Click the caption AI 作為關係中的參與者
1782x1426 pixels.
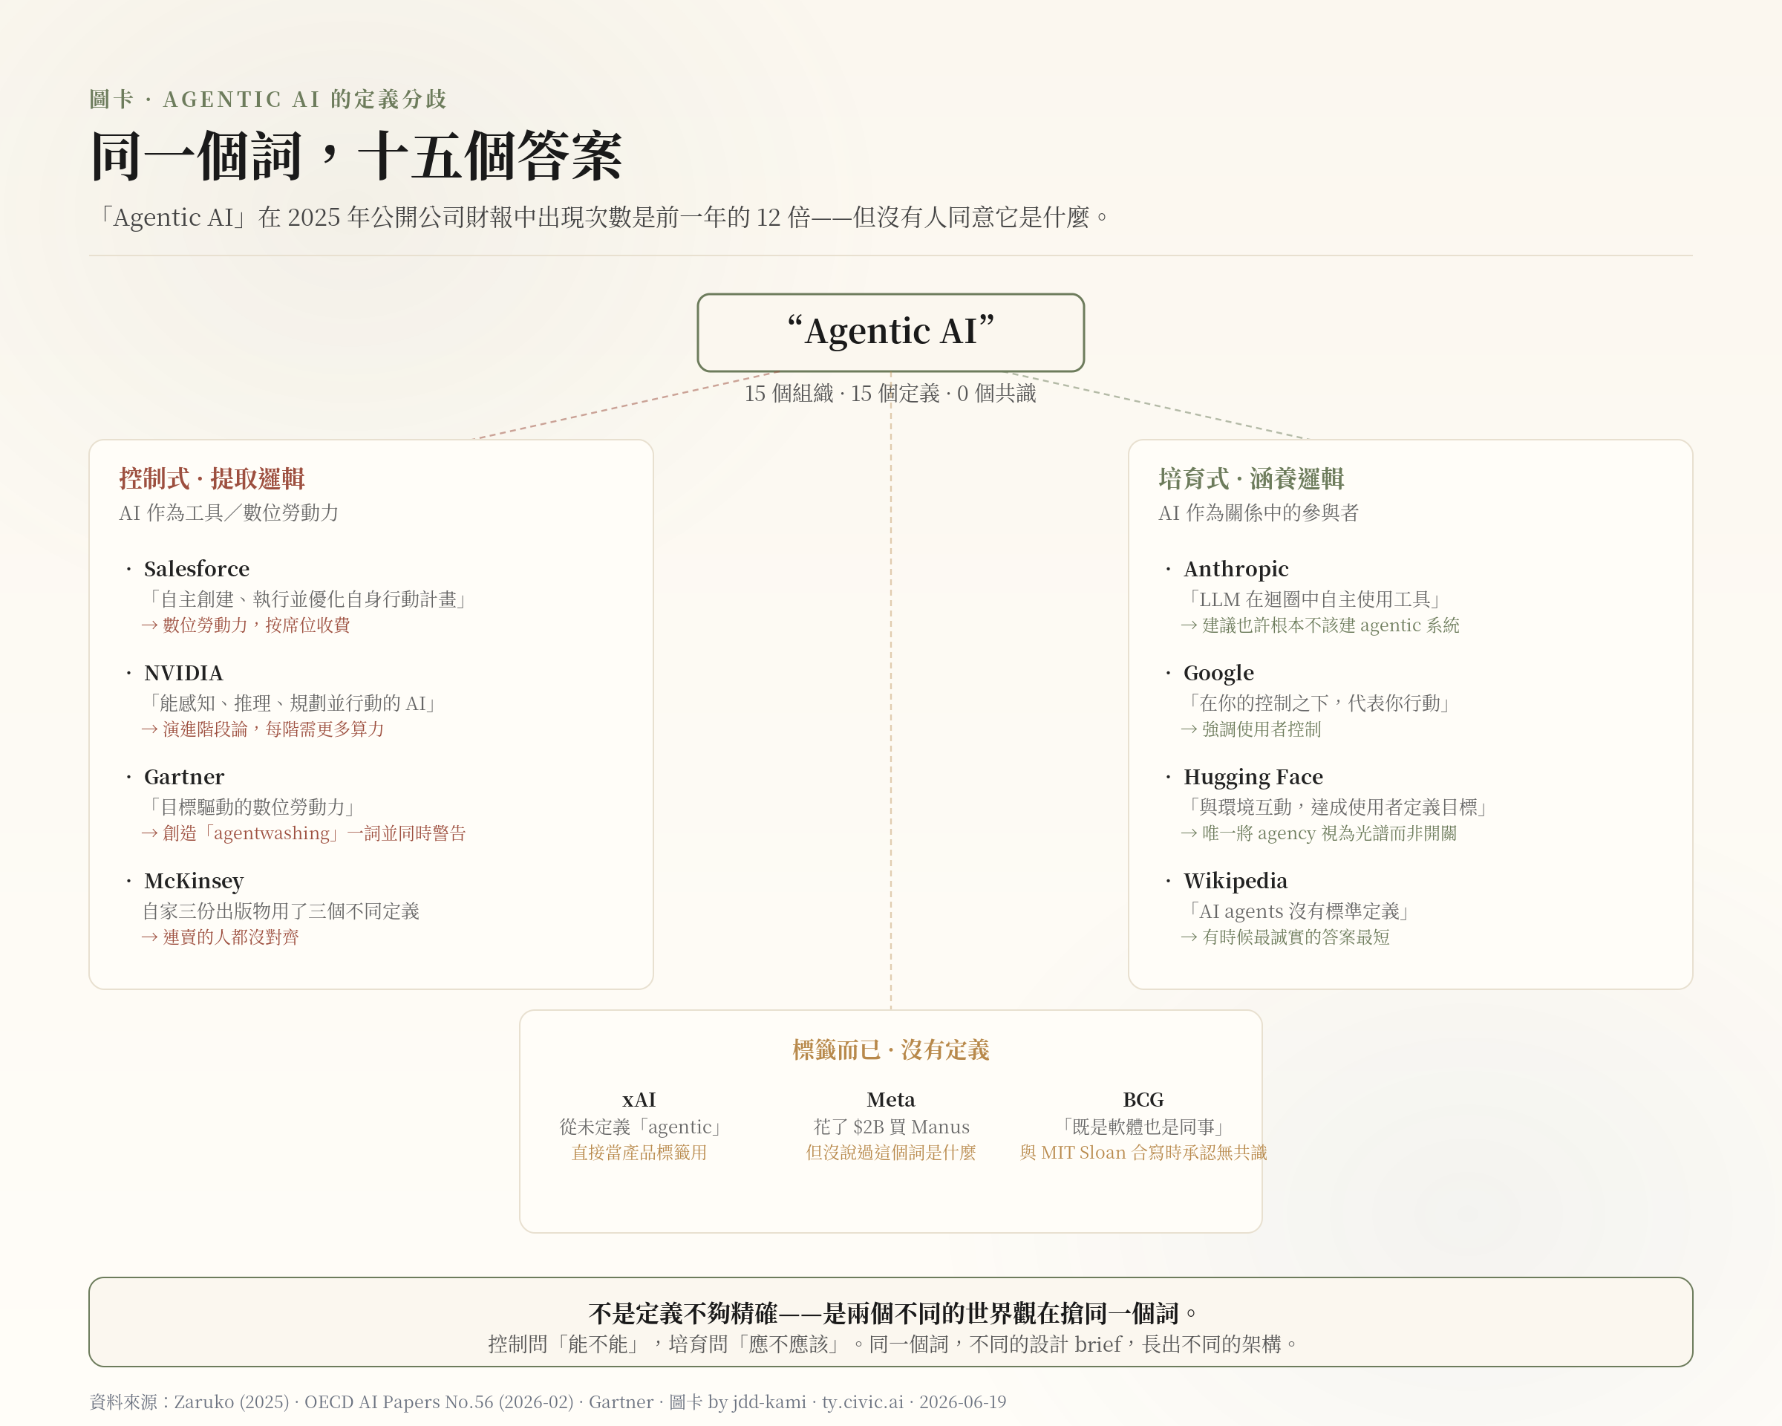1259,512
